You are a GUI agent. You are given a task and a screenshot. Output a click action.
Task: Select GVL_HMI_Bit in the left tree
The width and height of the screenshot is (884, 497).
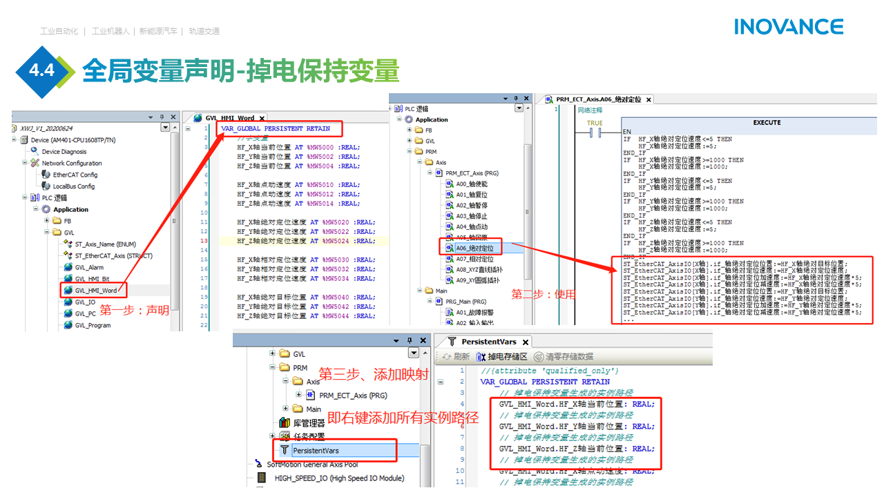[x=92, y=279]
